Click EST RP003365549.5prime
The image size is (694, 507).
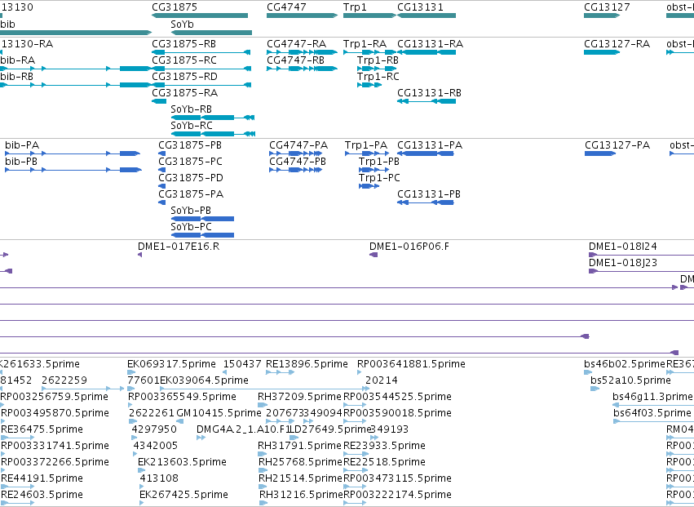[183, 397]
